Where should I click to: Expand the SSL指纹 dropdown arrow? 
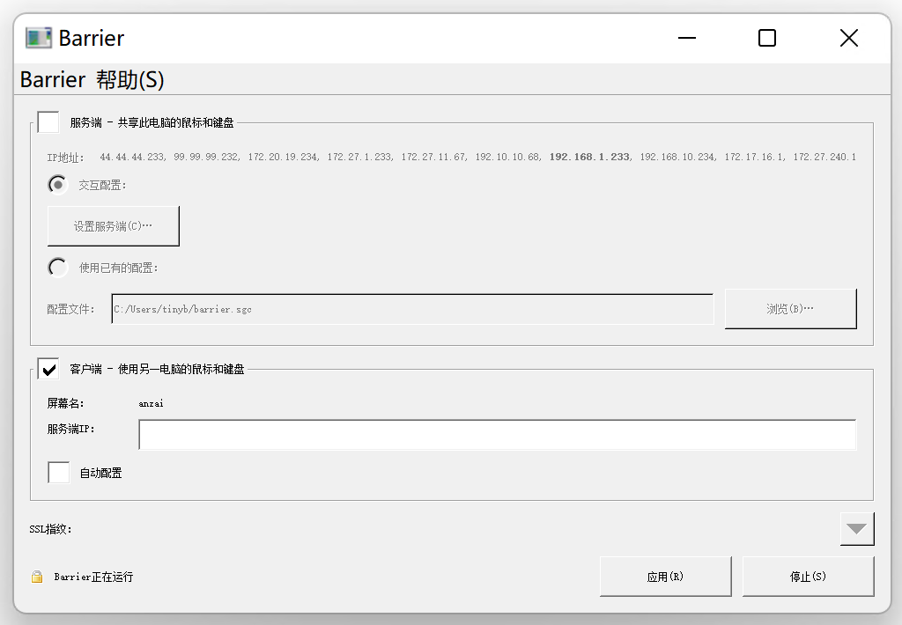point(856,529)
